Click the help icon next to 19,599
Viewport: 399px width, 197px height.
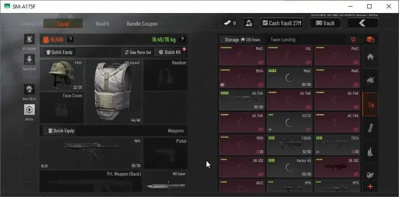pos(71,40)
